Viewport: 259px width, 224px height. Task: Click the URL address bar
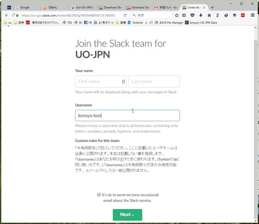click(x=68, y=16)
